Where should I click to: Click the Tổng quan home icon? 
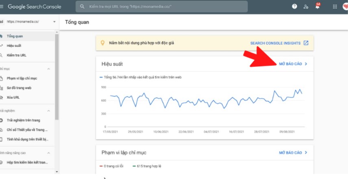click(1, 36)
